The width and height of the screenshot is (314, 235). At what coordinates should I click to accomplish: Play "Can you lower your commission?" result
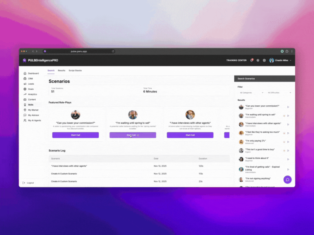coord(288,107)
